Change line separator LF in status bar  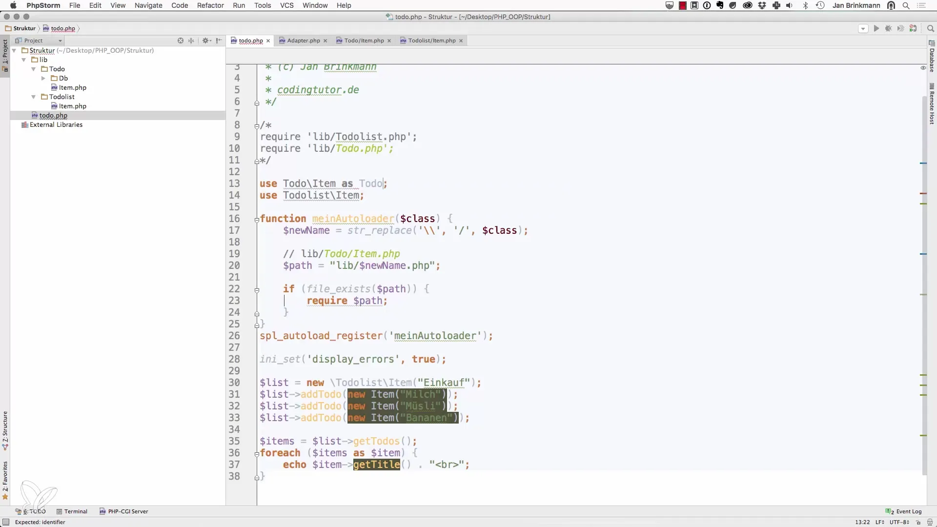click(880, 522)
